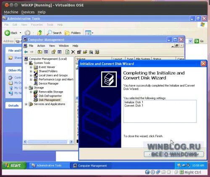210x177 pixels.
Task: Click the magnifier search toolbar icon
Action: pos(91,52)
